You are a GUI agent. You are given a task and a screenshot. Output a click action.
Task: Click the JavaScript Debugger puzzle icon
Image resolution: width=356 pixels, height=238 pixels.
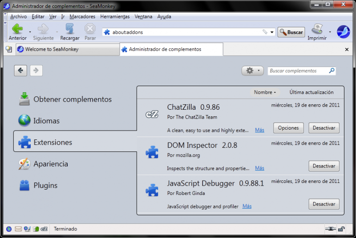click(152, 190)
